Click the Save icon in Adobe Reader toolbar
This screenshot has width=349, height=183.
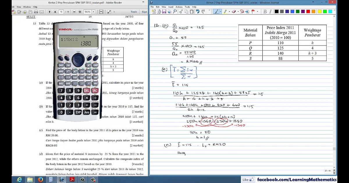[30, 12]
